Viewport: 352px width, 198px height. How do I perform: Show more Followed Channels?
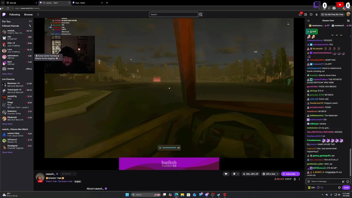7,74
